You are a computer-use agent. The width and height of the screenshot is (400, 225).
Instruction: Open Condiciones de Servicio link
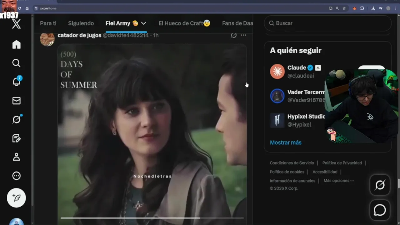point(292,163)
